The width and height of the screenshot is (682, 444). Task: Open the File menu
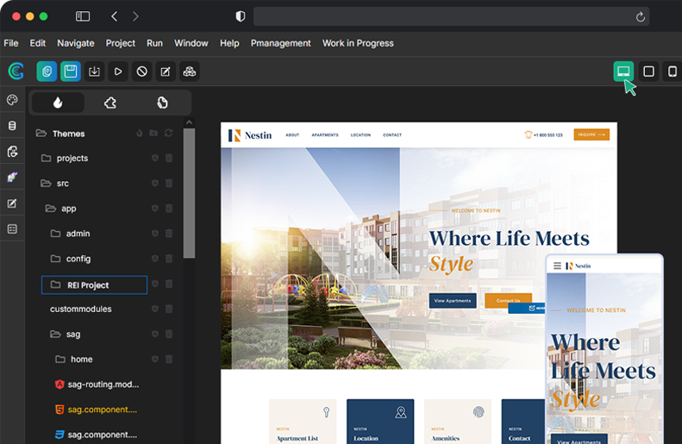point(11,43)
